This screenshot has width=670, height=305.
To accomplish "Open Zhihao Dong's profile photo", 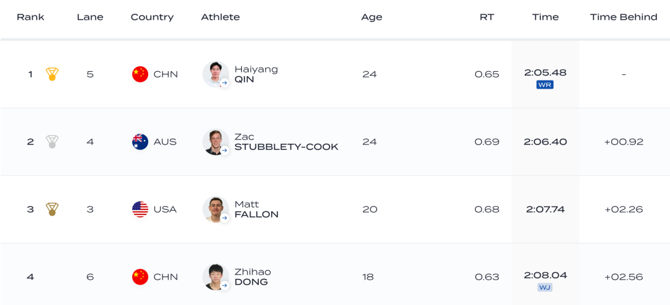I will coord(215,277).
